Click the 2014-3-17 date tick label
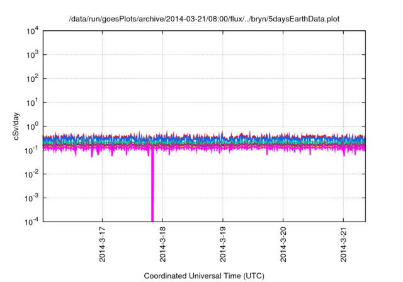The height and width of the screenshot is (282, 403). point(102,244)
